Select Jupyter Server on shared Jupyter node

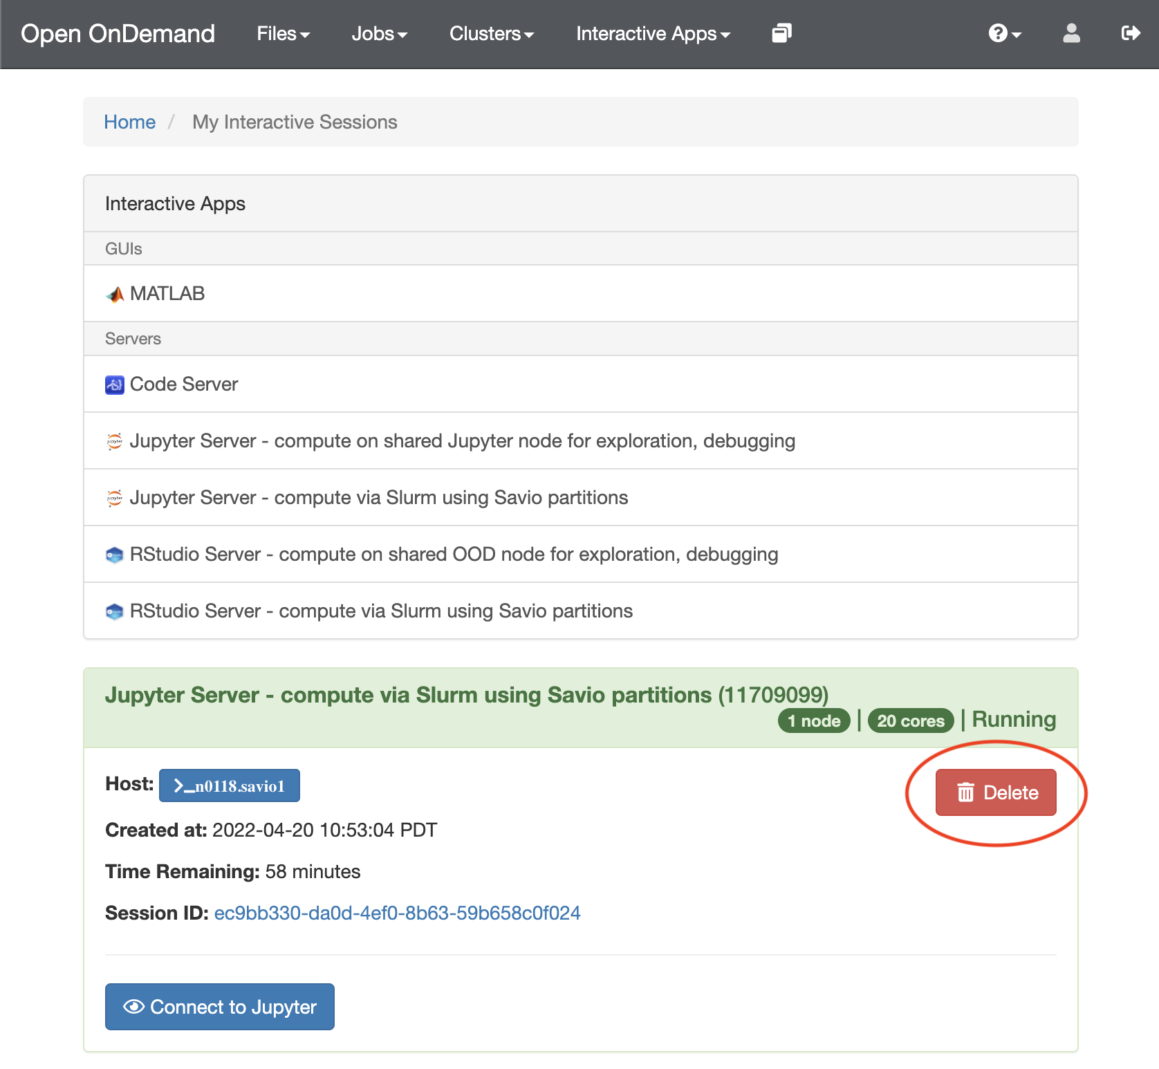(581, 440)
